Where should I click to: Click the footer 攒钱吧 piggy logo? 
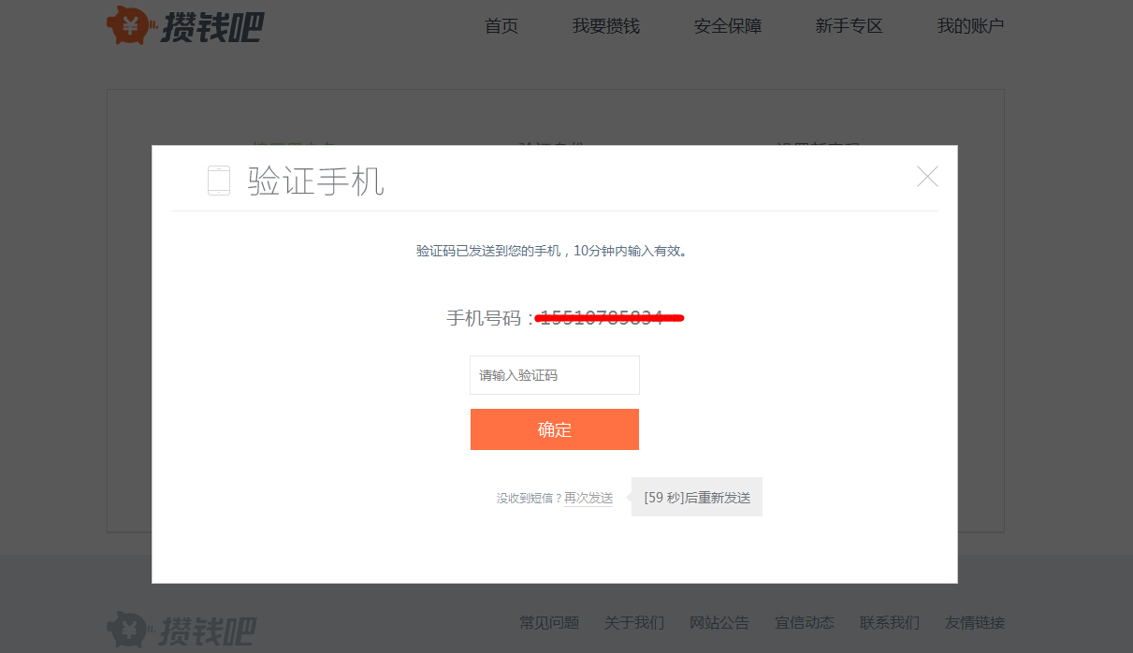tap(182, 630)
